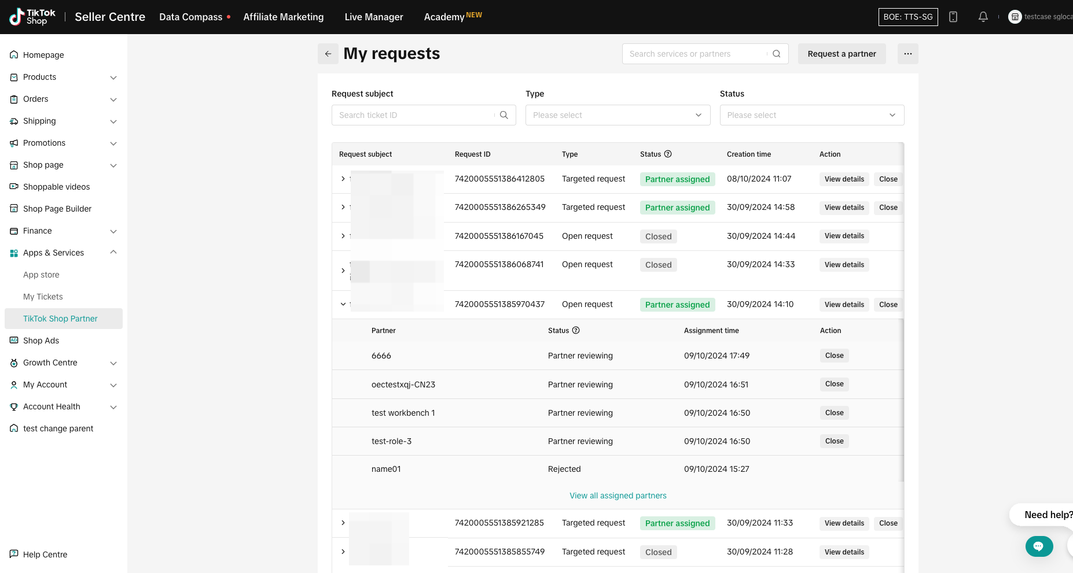Screen dimensions: 1073x573
Task: Open View all assigned partners link
Action: point(618,496)
